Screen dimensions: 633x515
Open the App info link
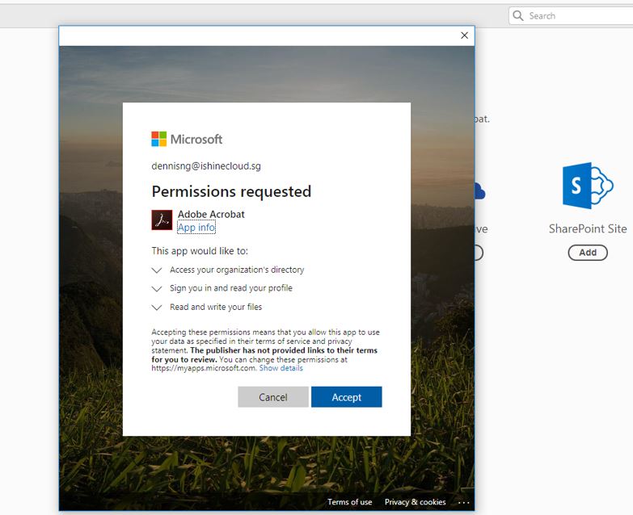tap(196, 228)
